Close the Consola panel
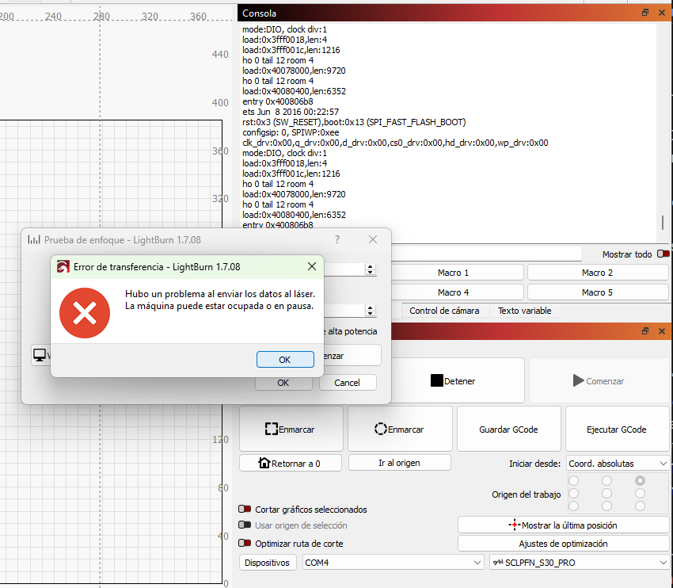Screen dimensions: 673x588 (x=662, y=13)
